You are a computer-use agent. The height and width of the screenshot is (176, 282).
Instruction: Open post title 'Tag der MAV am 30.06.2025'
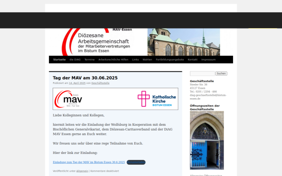[85, 78]
